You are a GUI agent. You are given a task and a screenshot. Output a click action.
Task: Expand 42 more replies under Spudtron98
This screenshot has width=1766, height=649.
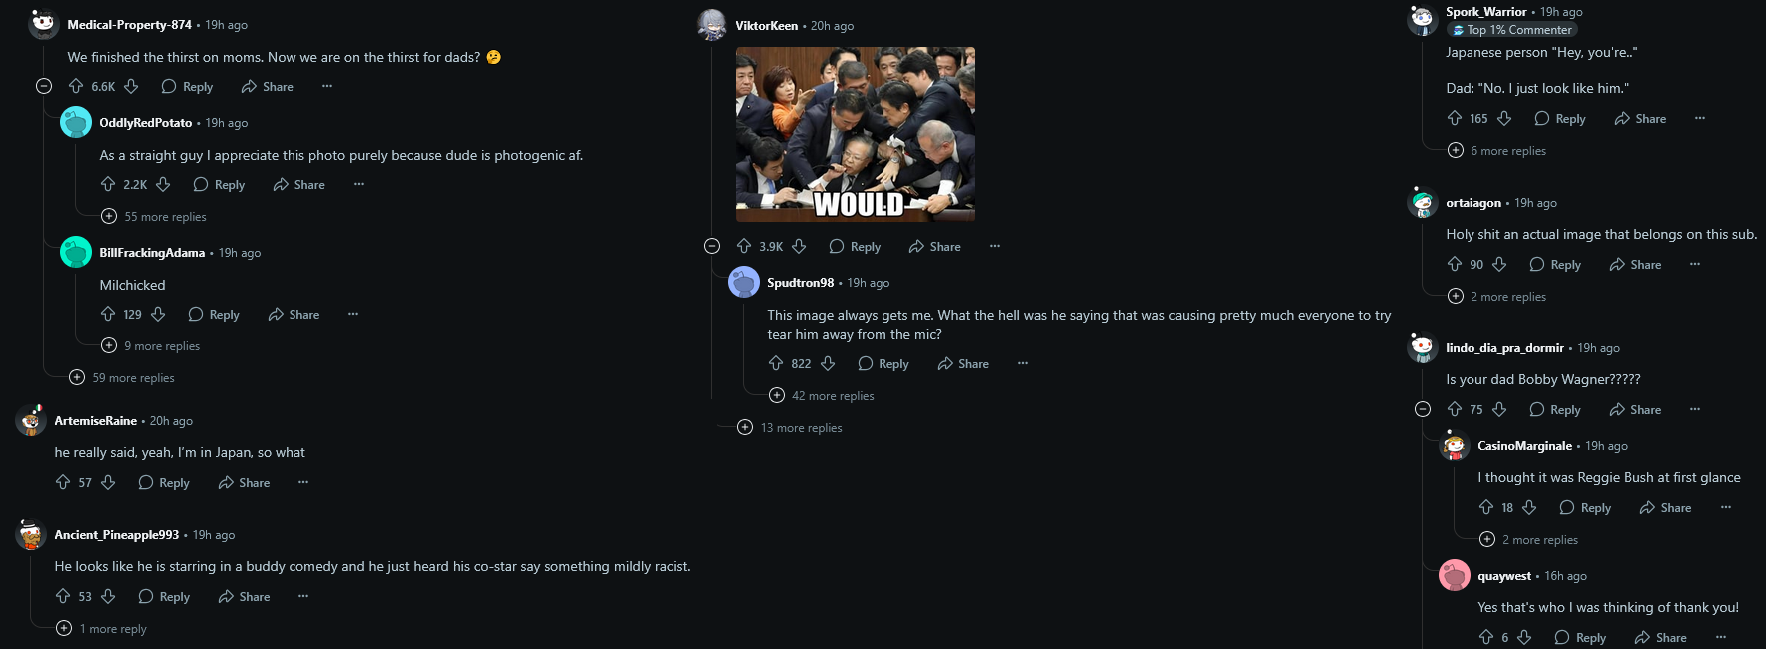[822, 396]
